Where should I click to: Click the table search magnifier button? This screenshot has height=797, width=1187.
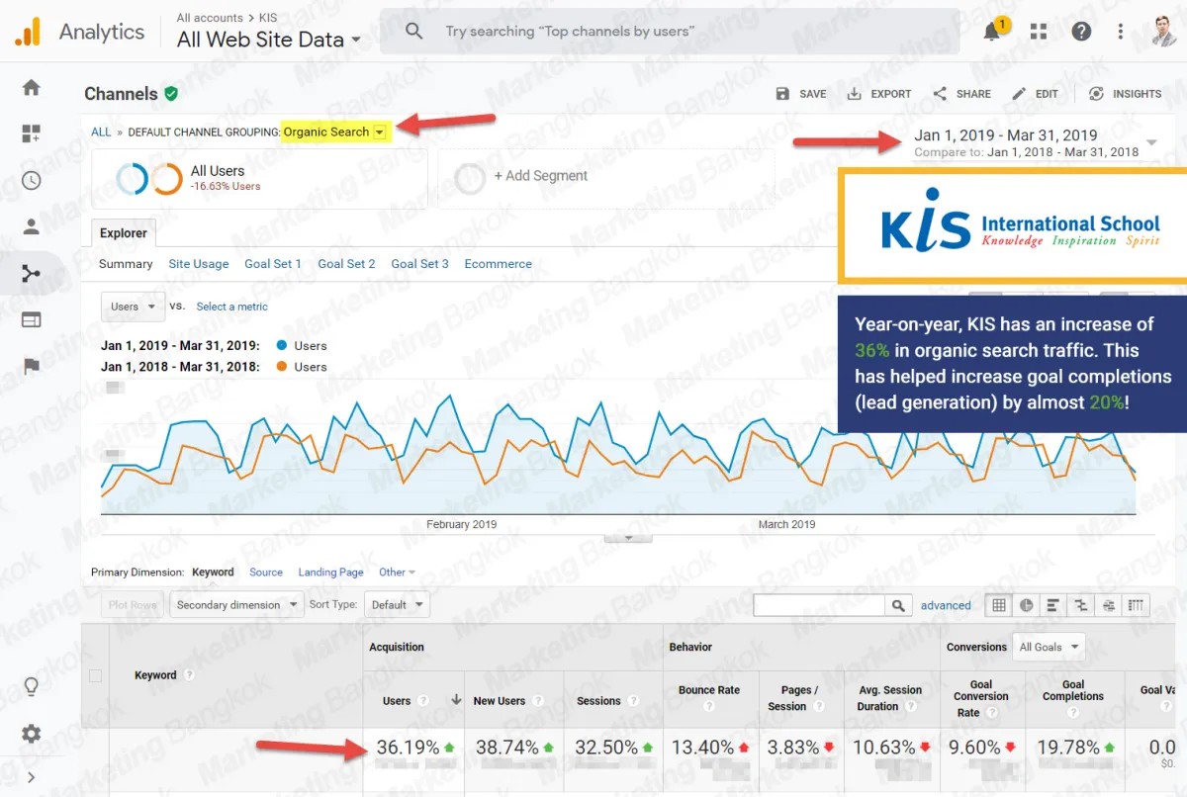[x=899, y=605]
